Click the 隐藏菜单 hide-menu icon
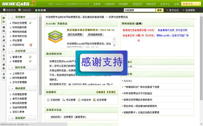The height and width of the screenshot is (126, 203). pyautogui.click(x=4, y=10)
